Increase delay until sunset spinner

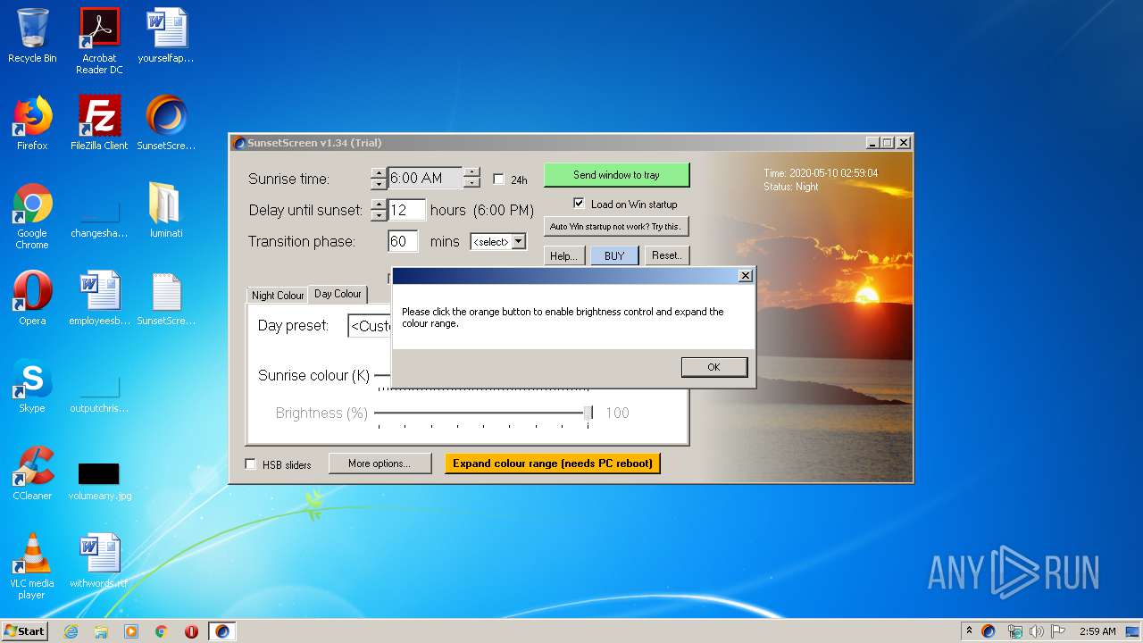point(379,205)
